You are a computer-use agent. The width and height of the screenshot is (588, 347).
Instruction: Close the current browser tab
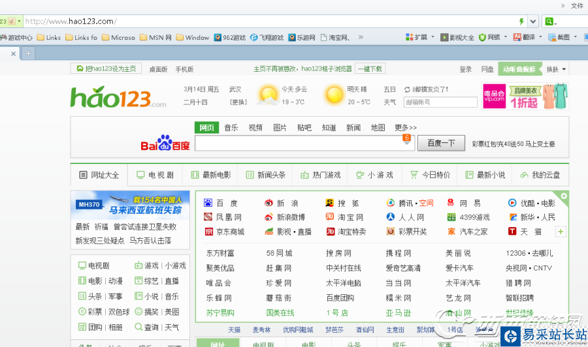pyautogui.click(x=13, y=53)
